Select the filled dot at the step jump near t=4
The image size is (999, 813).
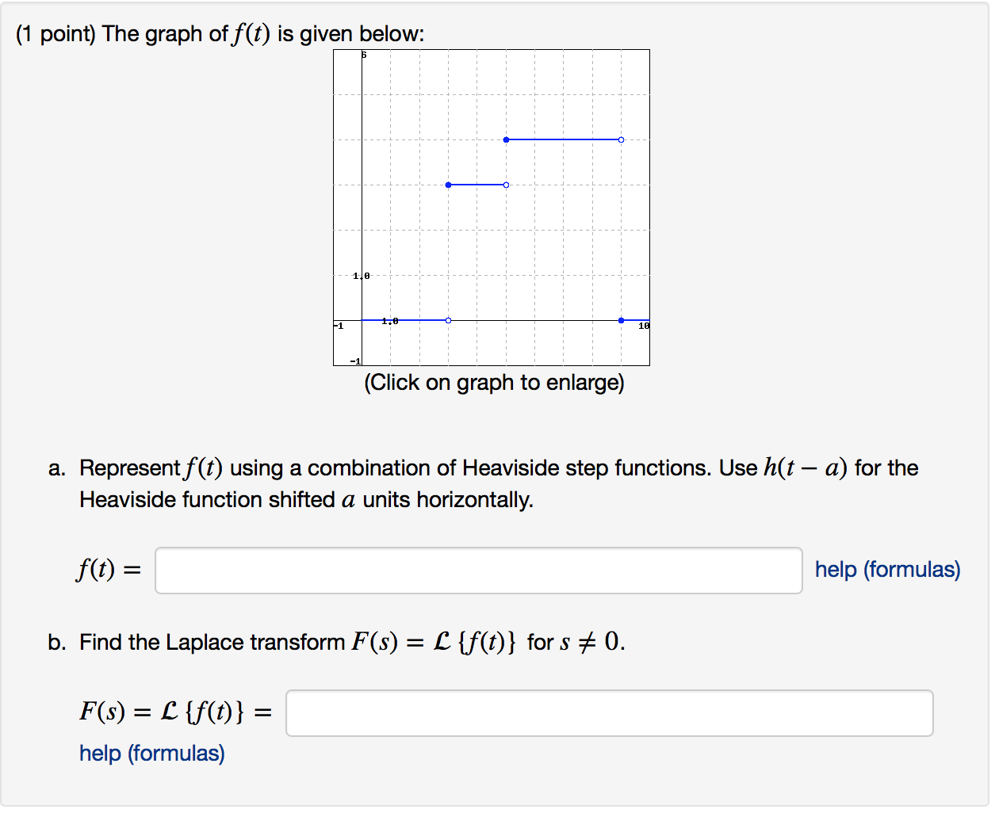pos(506,139)
